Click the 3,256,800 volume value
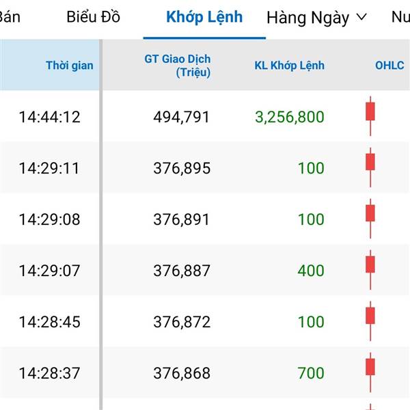Viewport: 410px width, 410px height. click(290, 117)
